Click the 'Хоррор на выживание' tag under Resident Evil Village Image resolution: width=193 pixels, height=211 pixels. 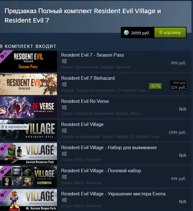pyautogui.click(x=81, y=137)
